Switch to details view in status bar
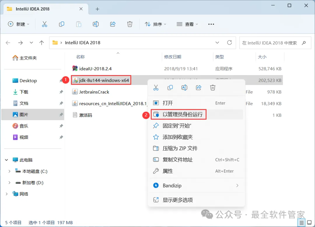This screenshot has width=315, height=227. point(301,223)
